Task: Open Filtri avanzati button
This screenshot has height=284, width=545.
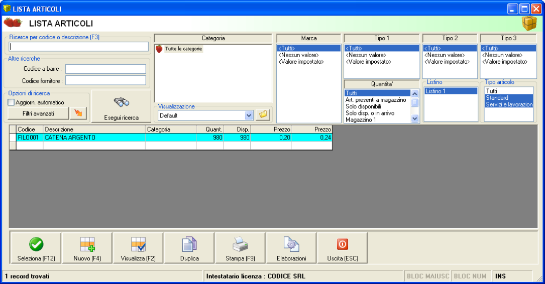Action: pos(38,113)
